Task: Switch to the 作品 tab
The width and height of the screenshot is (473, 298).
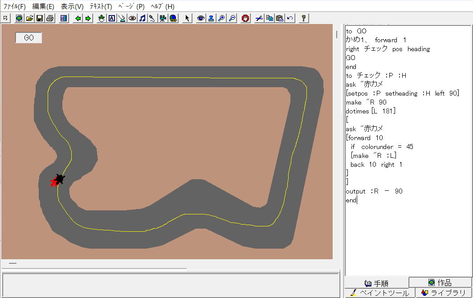Action: click(x=440, y=282)
